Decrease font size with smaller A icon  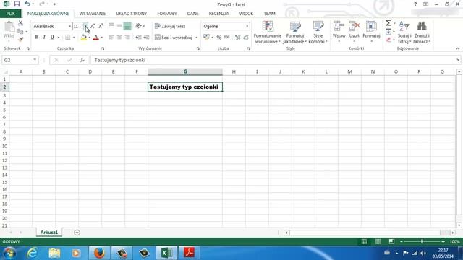click(x=101, y=26)
